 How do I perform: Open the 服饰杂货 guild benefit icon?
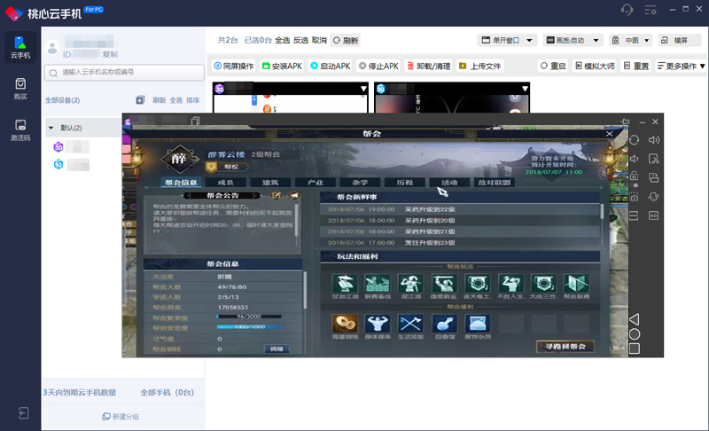[478, 324]
